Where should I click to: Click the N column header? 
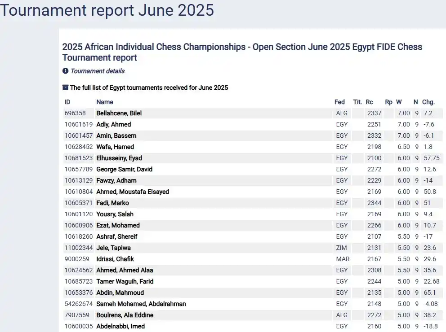(x=416, y=102)
